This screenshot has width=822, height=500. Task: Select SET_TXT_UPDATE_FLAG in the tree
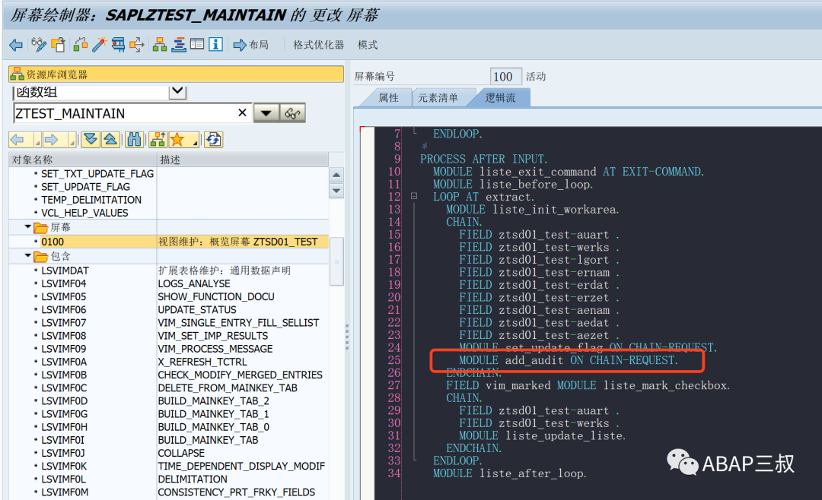[x=97, y=174]
